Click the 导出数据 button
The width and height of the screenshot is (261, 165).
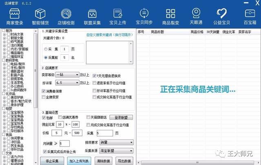pyautogui.click(x=124, y=161)
